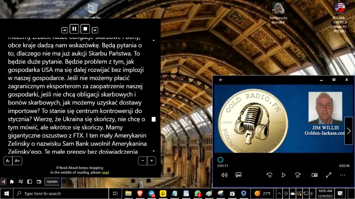
Task: Open subtitles and captions menu in player
Action: (239, 175)
